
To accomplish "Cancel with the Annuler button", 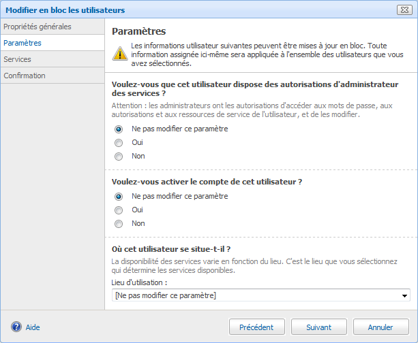I will [x=380, y=327].
